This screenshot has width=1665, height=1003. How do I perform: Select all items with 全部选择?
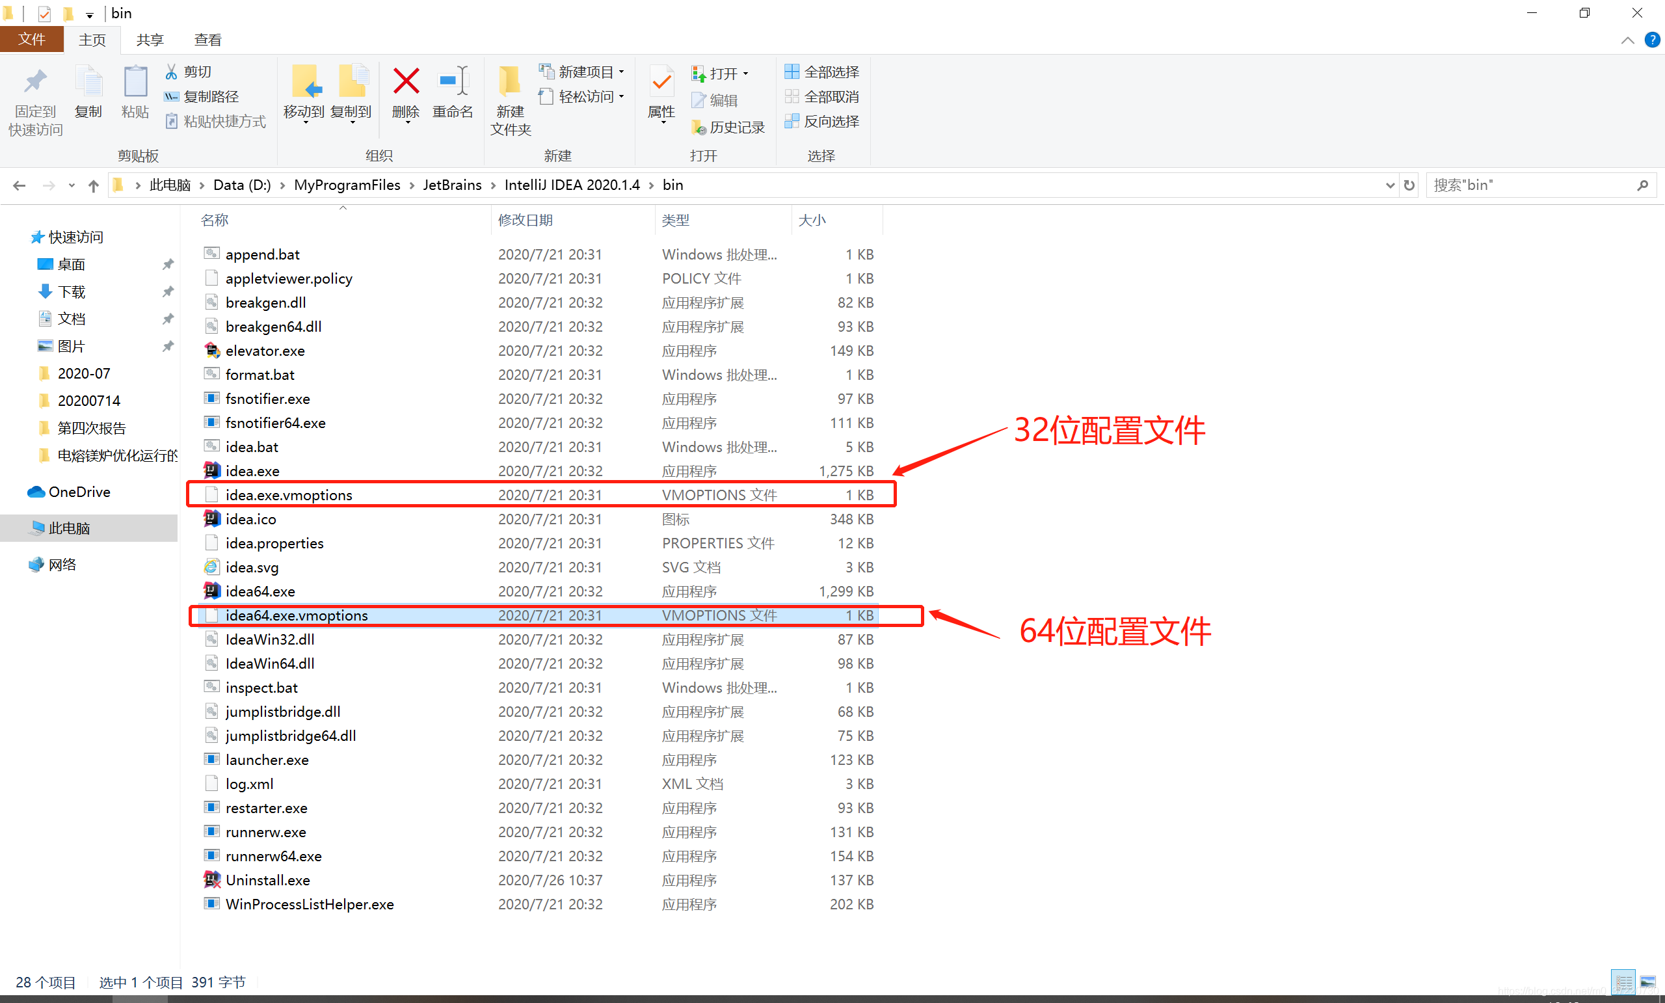coord(821,72)
